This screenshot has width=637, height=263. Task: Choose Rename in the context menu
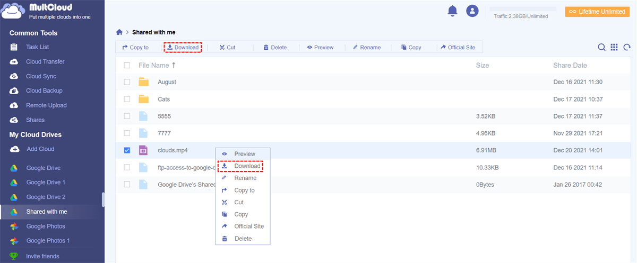pos(243,178)
